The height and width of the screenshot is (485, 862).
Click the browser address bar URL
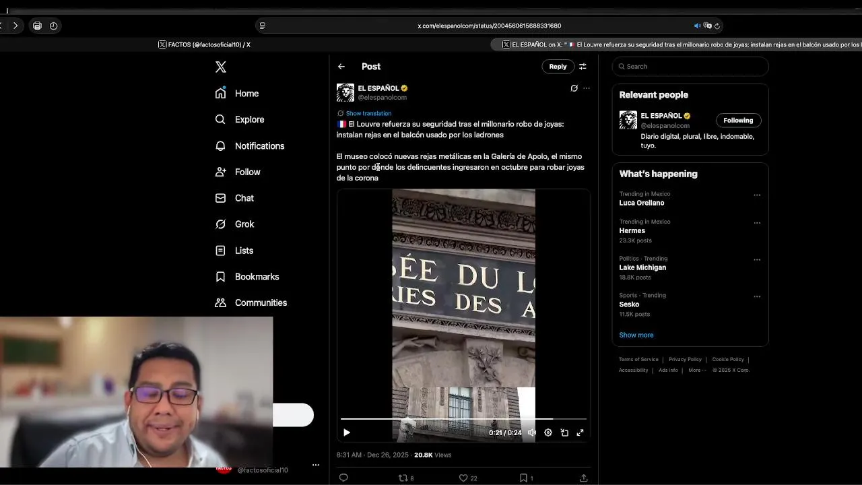pyautogui.click(x=489, y=26)
